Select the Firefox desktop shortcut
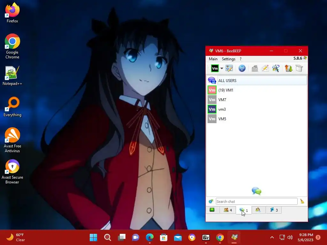The height and width of the screenshot is (245, 327). click(12, 12)
